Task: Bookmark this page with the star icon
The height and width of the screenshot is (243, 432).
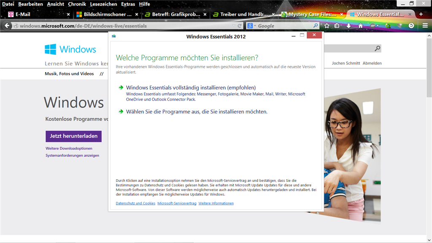Action: (x=327, y=26)
